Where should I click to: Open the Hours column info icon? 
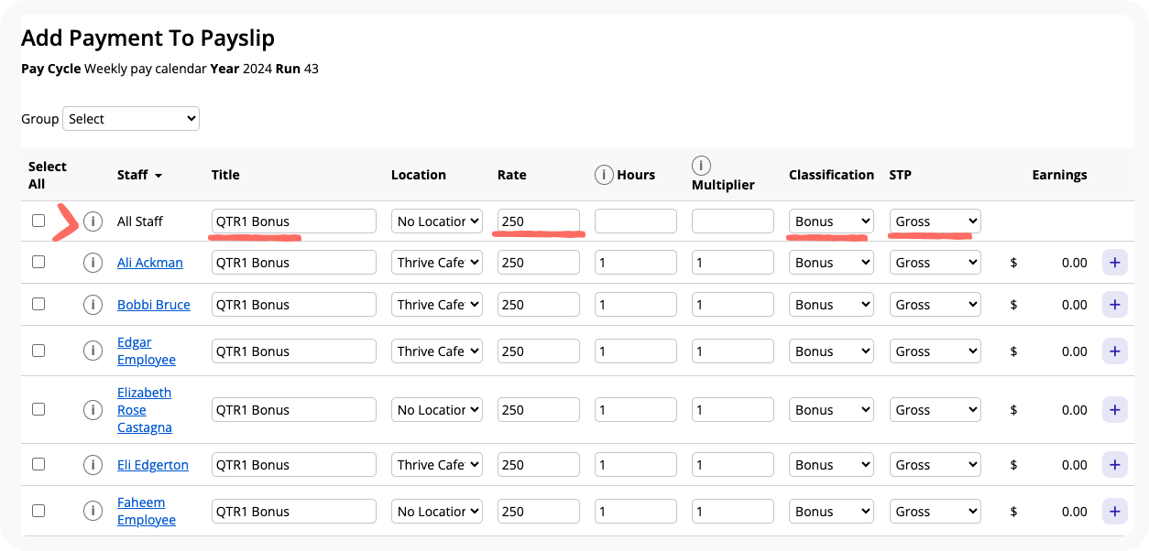click(604, 175)
